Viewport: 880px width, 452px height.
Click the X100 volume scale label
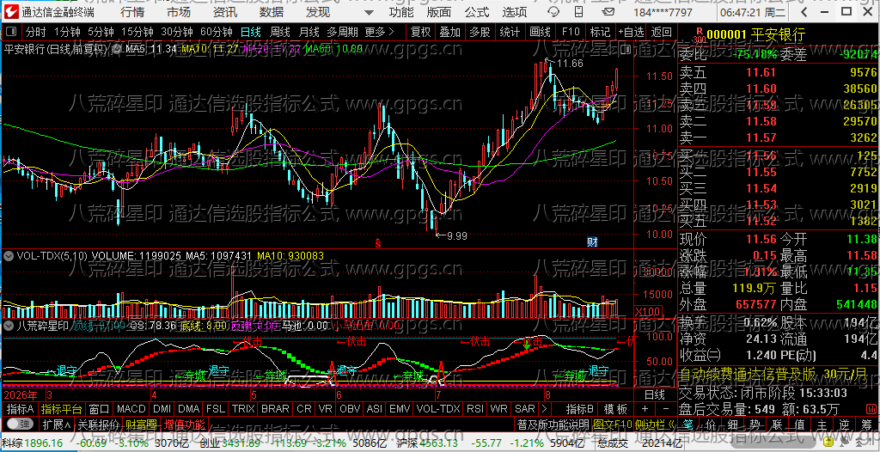647,311
